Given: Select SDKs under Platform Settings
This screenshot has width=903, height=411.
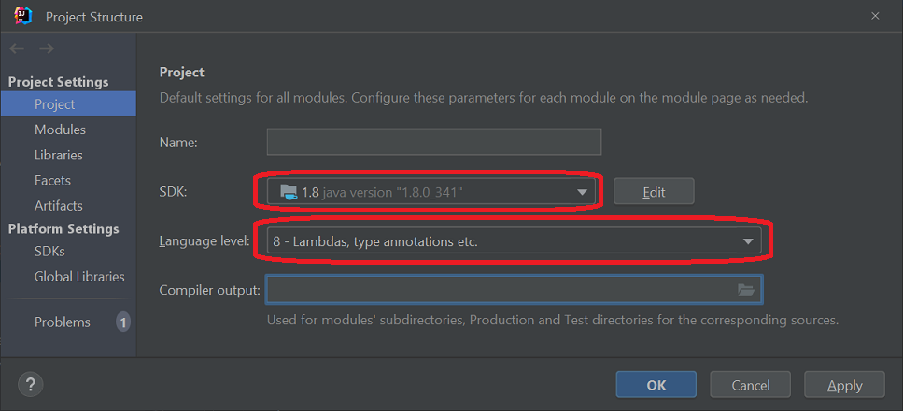Looking at the screenshot, I should point(49,251).
